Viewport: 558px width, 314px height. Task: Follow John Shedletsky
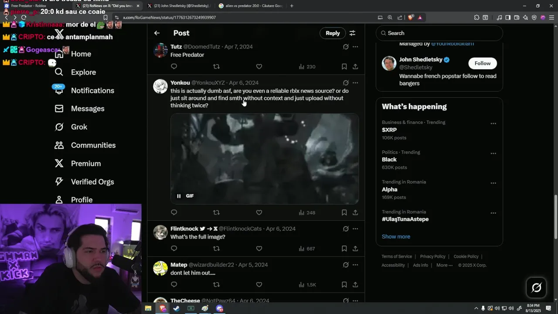point(483,63)
